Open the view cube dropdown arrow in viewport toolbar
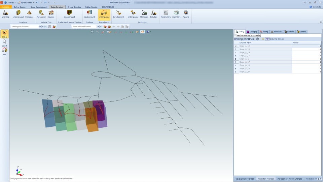 (x=150, y=32)
